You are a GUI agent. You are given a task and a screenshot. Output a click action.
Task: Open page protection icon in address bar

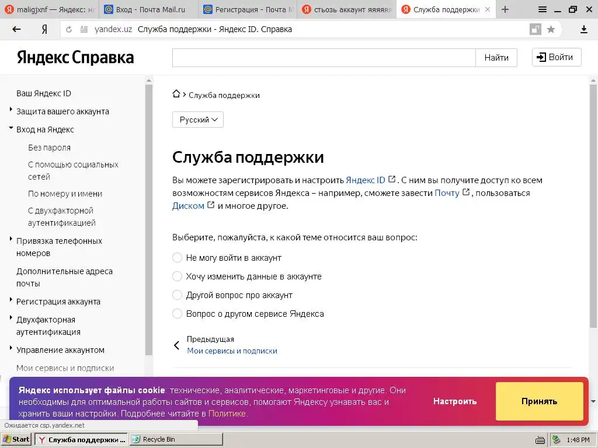[x=535, y=29]
